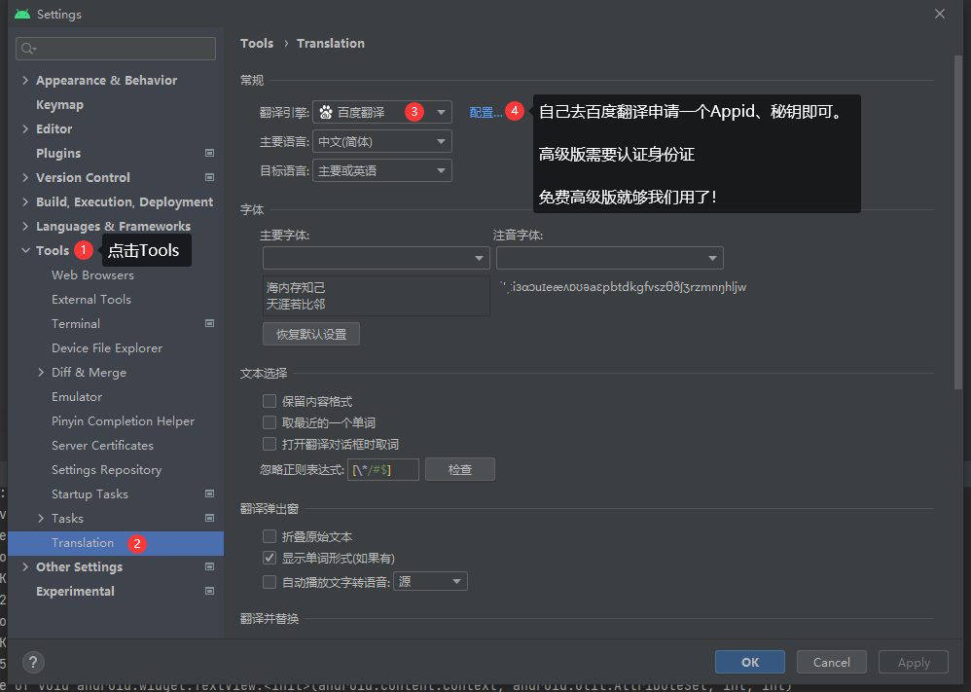Image resolution: width=971 pixels, height=692 pixels.
Task: Click the Terminal project-level icon
Action: pyautogui.click(x=209, y=324)
